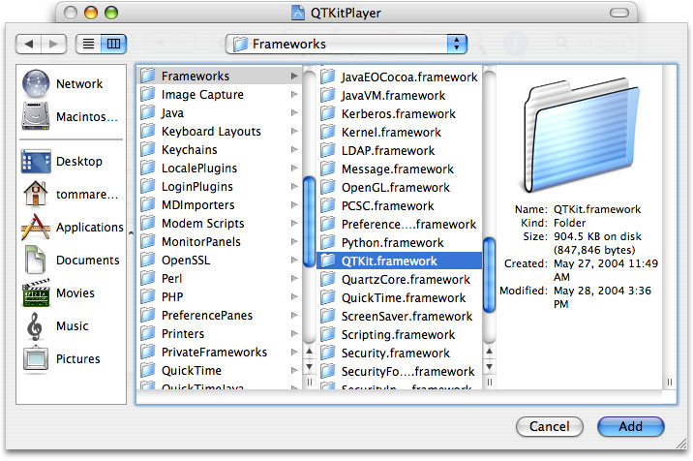Click the window resize grip corner
The width and height of the screenshot is (693, 461).
[682, 444]
